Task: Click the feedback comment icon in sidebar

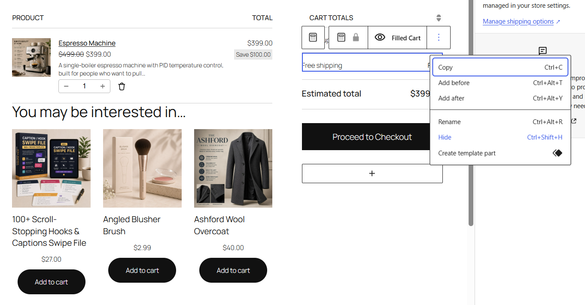Action: tap(542, 51)
